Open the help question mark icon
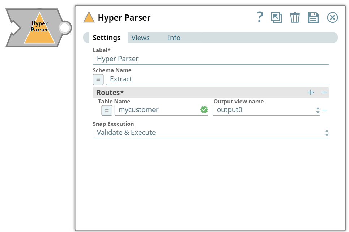349x232 pixels. point(259,17)
